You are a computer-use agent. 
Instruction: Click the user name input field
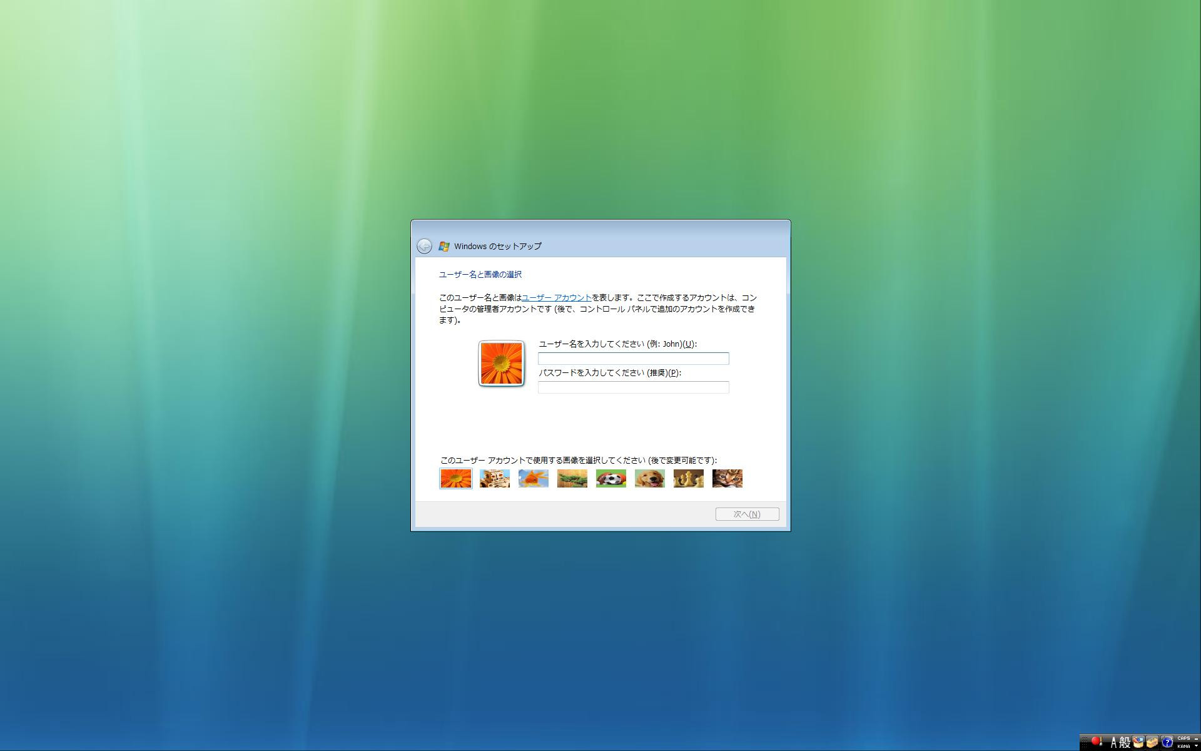pyautogui.click(x=633, y=359)
